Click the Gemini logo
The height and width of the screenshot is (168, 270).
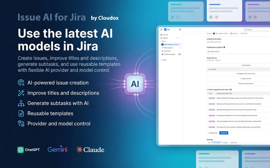[57, 149]
